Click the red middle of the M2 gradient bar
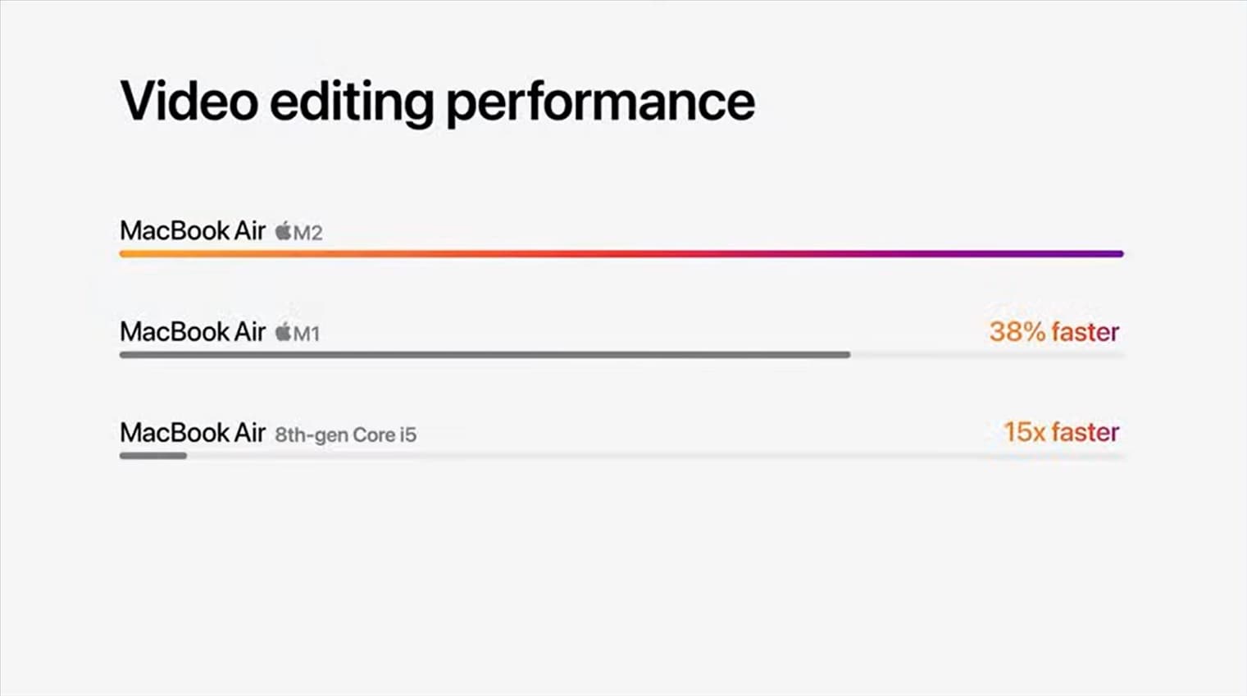 pyautogui.click(x=623, y=254)
